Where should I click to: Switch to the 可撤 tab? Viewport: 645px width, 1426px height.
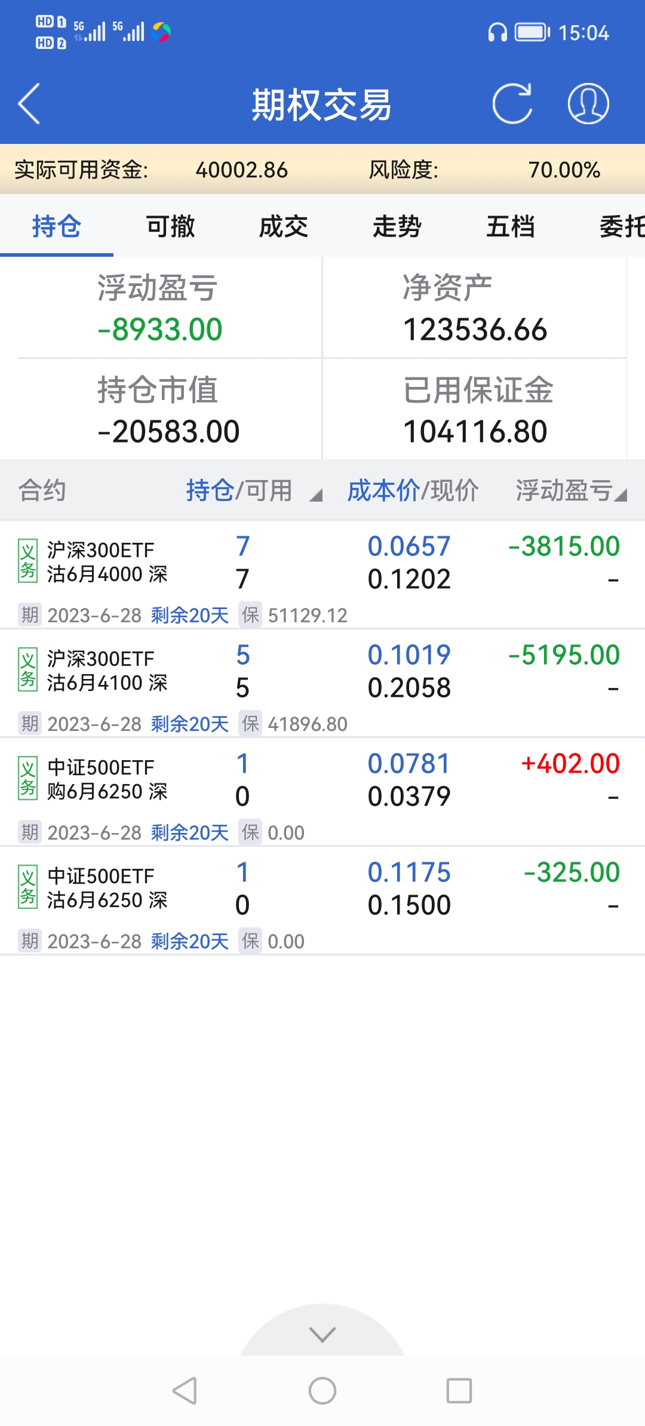[x=170, y=227]
